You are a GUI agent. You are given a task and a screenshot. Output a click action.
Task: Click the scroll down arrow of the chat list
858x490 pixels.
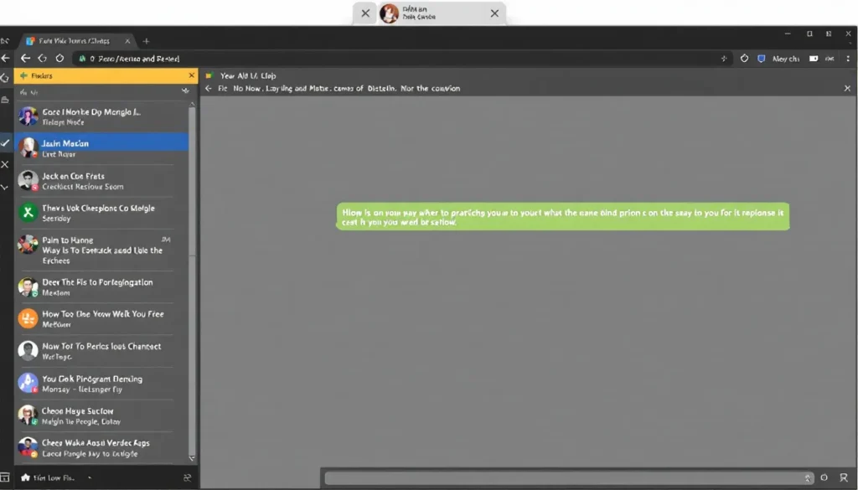(x=192, y=458)
